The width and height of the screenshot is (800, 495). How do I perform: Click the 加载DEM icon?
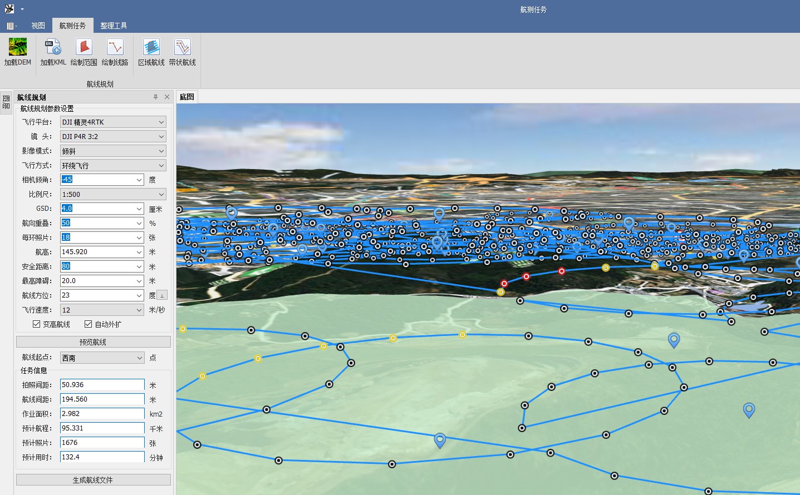click(18, 52)
